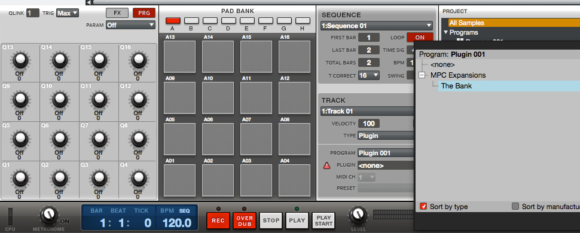Select pad bank A
This screenshot has height=233, width=580.
[173, 21]
